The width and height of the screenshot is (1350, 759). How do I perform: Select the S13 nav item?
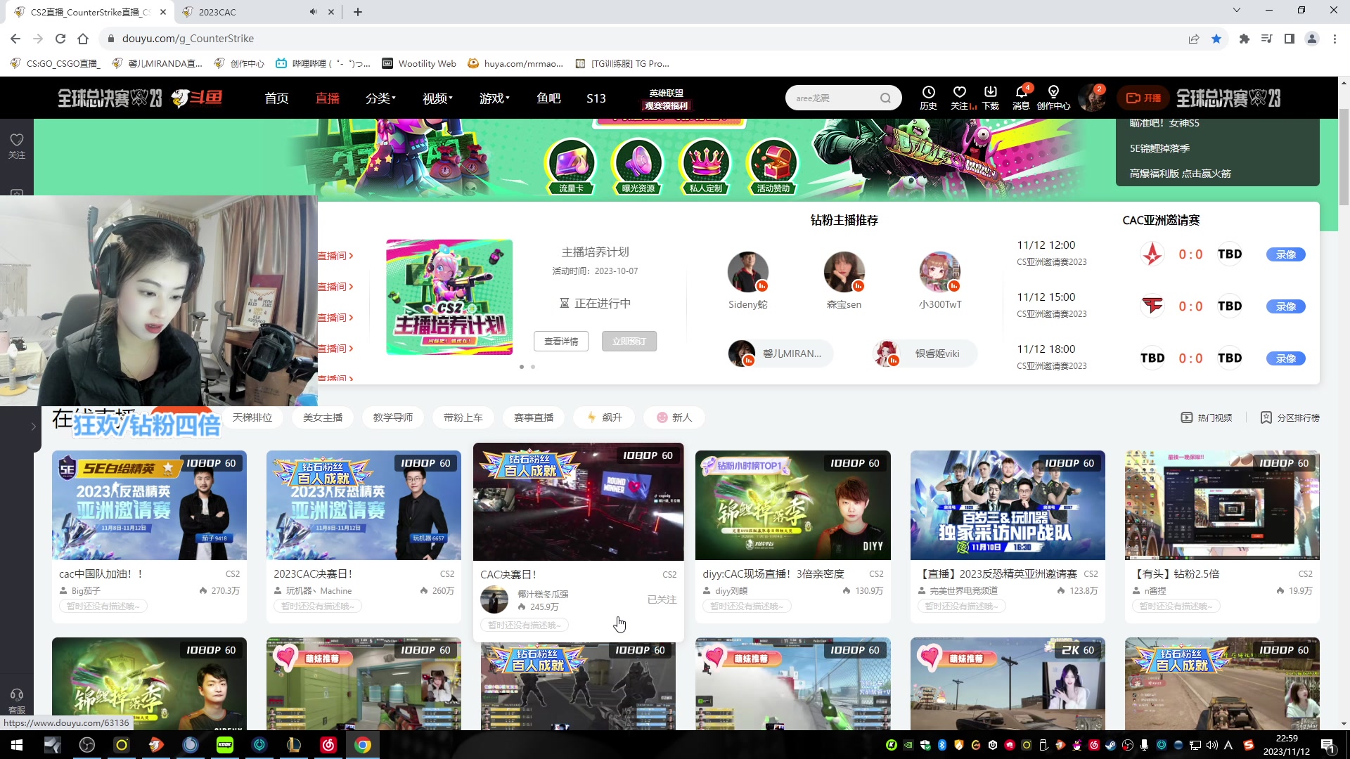coord(596,98)
